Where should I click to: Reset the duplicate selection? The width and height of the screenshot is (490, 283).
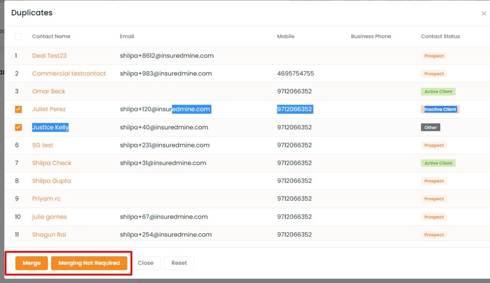(x=179, y=263)
